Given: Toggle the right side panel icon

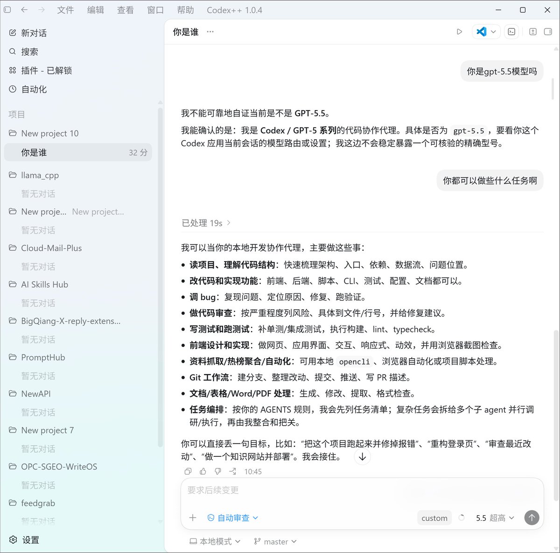Looking at the screenshot, I should coord(548,32).
